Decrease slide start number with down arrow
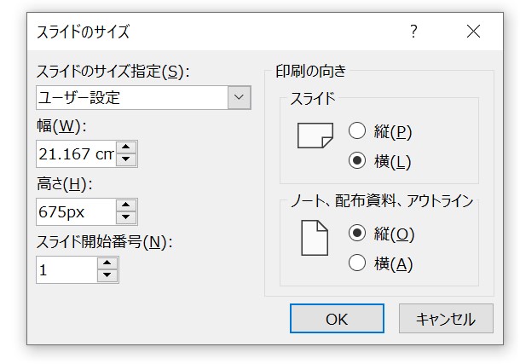Screen dimensions: 520x364 (x=107, y=275)
